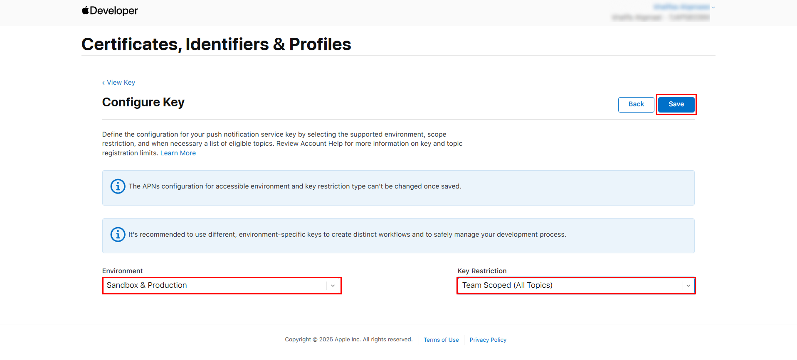This screenshot has height=360, width=797.
Task: Click the arrow icon in the Key Restriction field
Action: tap(688, 286)
